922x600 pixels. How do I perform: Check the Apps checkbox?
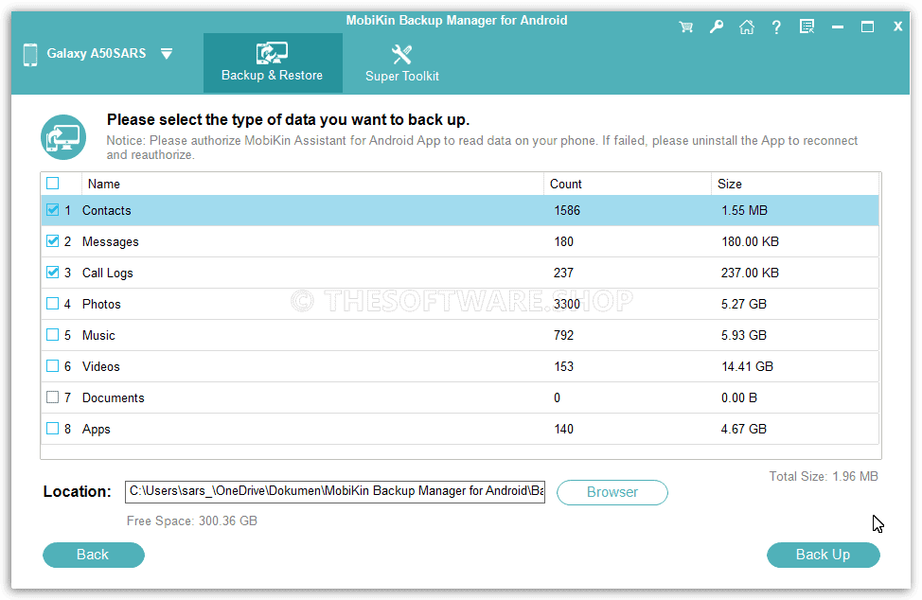coord(53,429)
